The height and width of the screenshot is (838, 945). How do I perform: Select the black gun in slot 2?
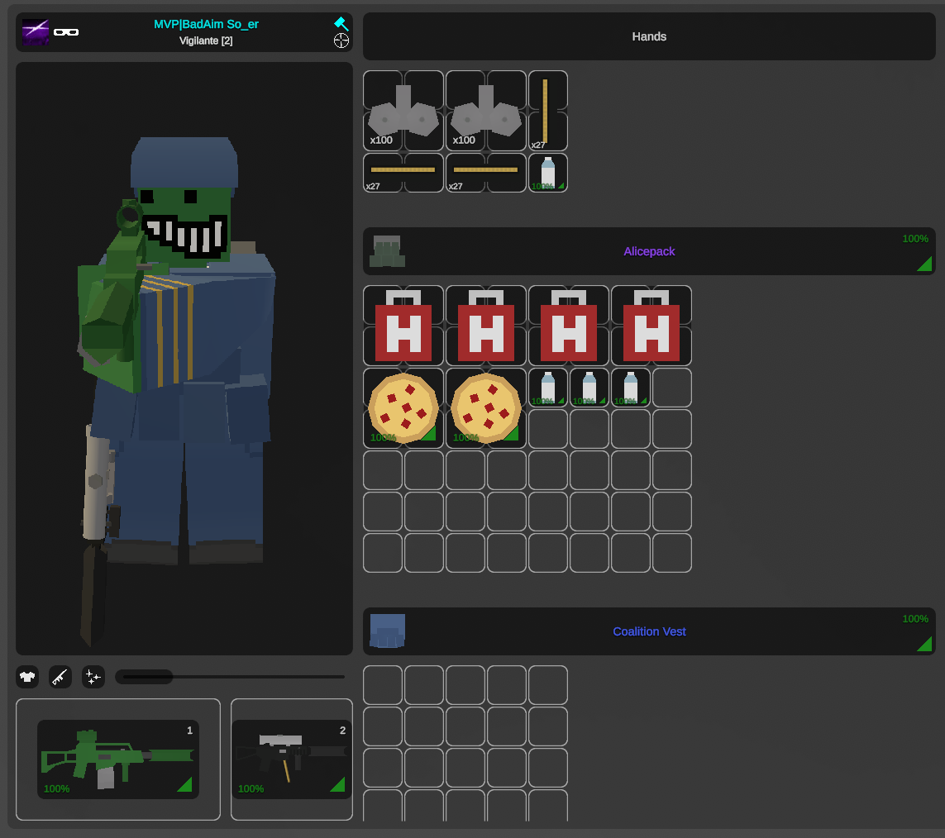tap(292, 759)
